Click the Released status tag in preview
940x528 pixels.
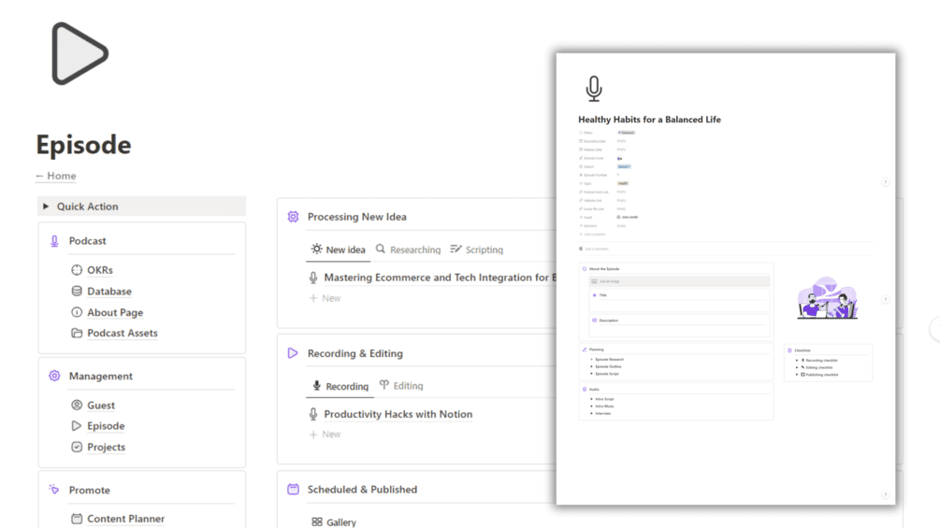[626, 133]
